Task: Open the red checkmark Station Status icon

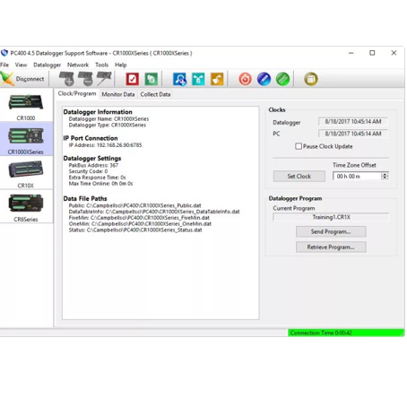Action: [133, 79]
